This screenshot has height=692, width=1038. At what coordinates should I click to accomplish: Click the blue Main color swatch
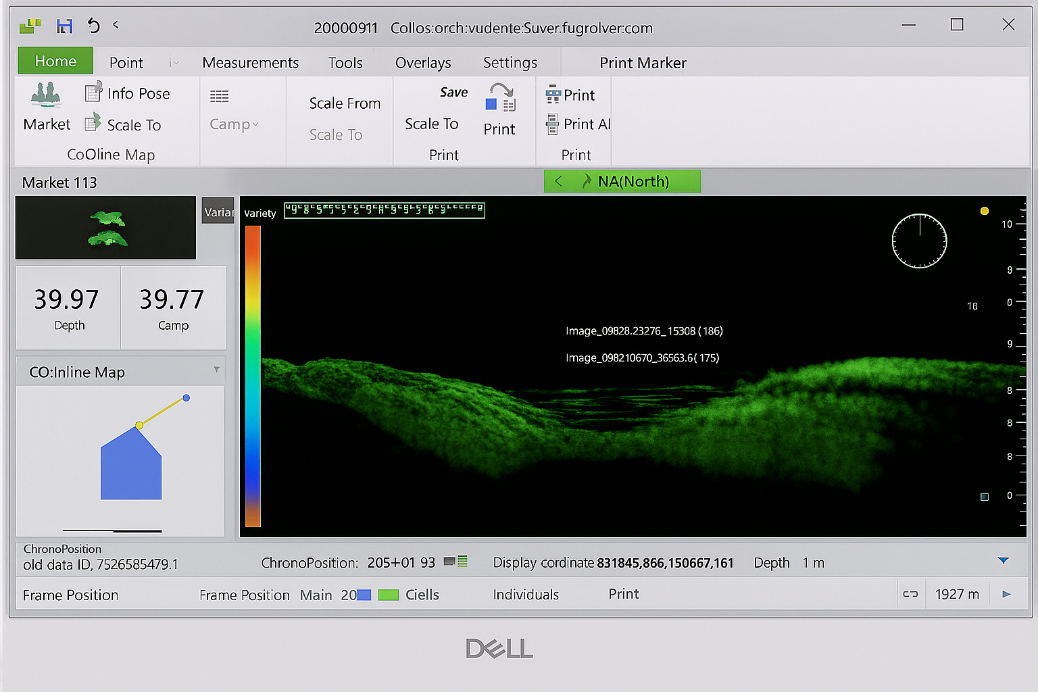click(364, 595)
